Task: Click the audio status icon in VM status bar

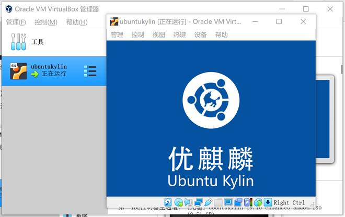Action: (x=188, y=202)
